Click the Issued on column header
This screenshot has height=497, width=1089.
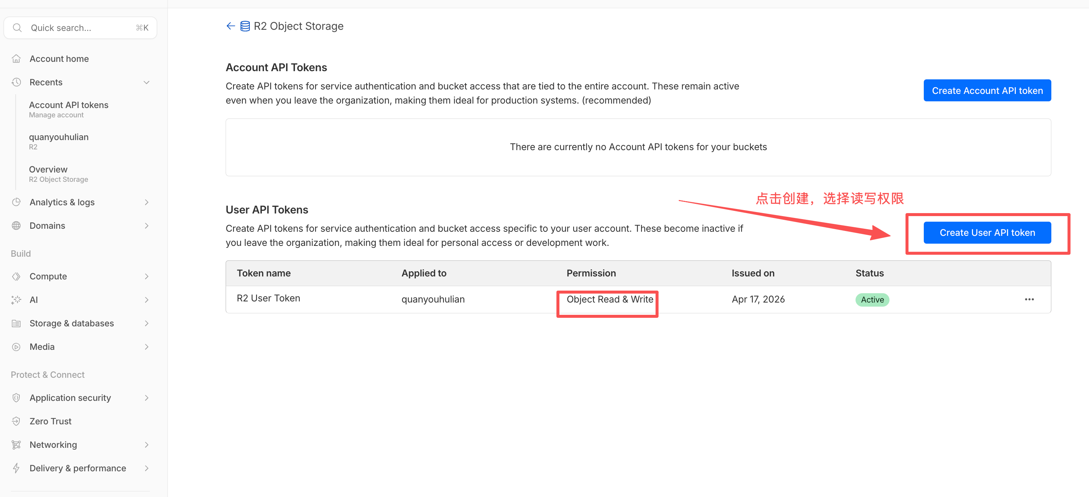[753, 273]
